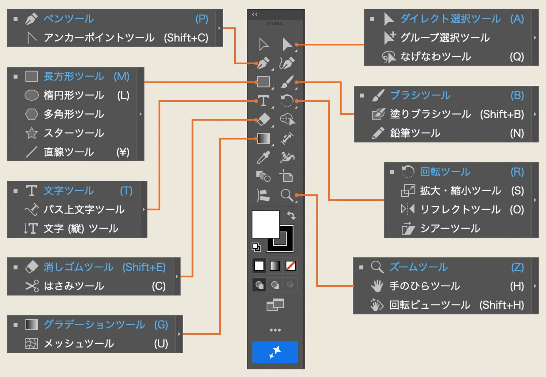Viewport: 546px width, 377px height.
Task: Choose リフレクトツール (O) from flyout
Action: pyautogui.click(x=458, y=209)
